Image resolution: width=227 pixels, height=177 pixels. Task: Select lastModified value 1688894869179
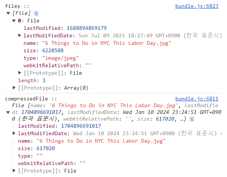[x=87, y=28]
